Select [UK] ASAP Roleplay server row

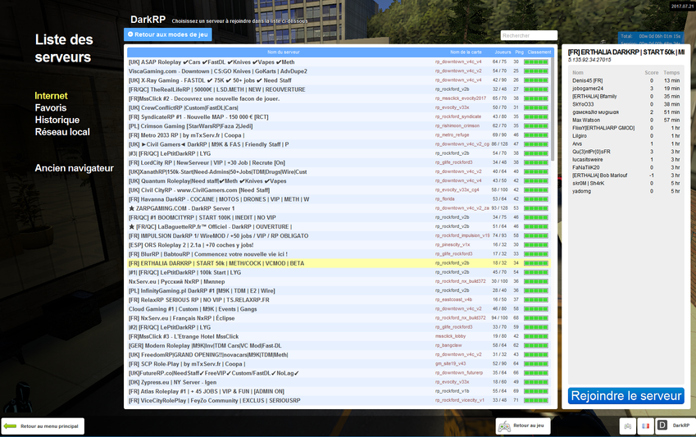coord(339,62)
